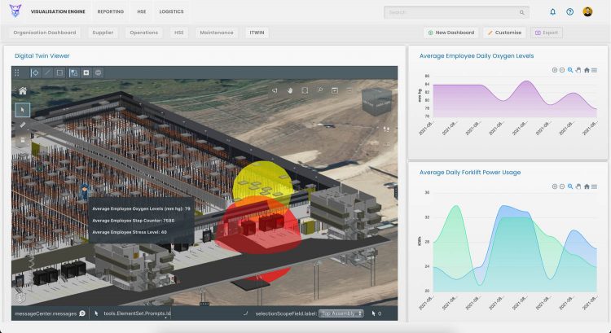This screenshot has width=611, height=333.
Task: Reset zoom with Forklift chart home icon
Action: tap(587, 186)
